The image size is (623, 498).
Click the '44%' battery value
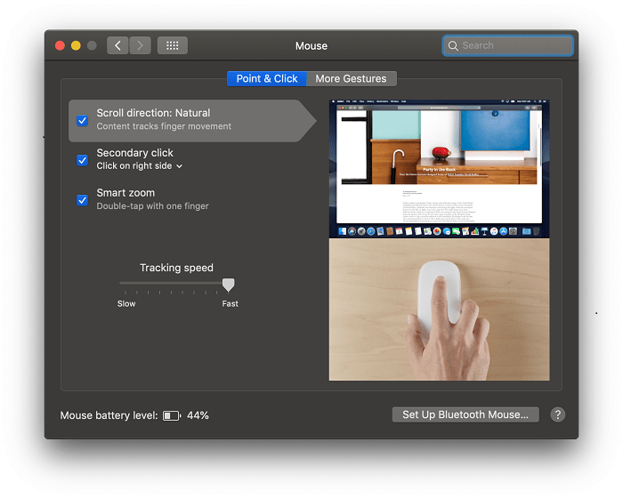(x=198, y=416)
